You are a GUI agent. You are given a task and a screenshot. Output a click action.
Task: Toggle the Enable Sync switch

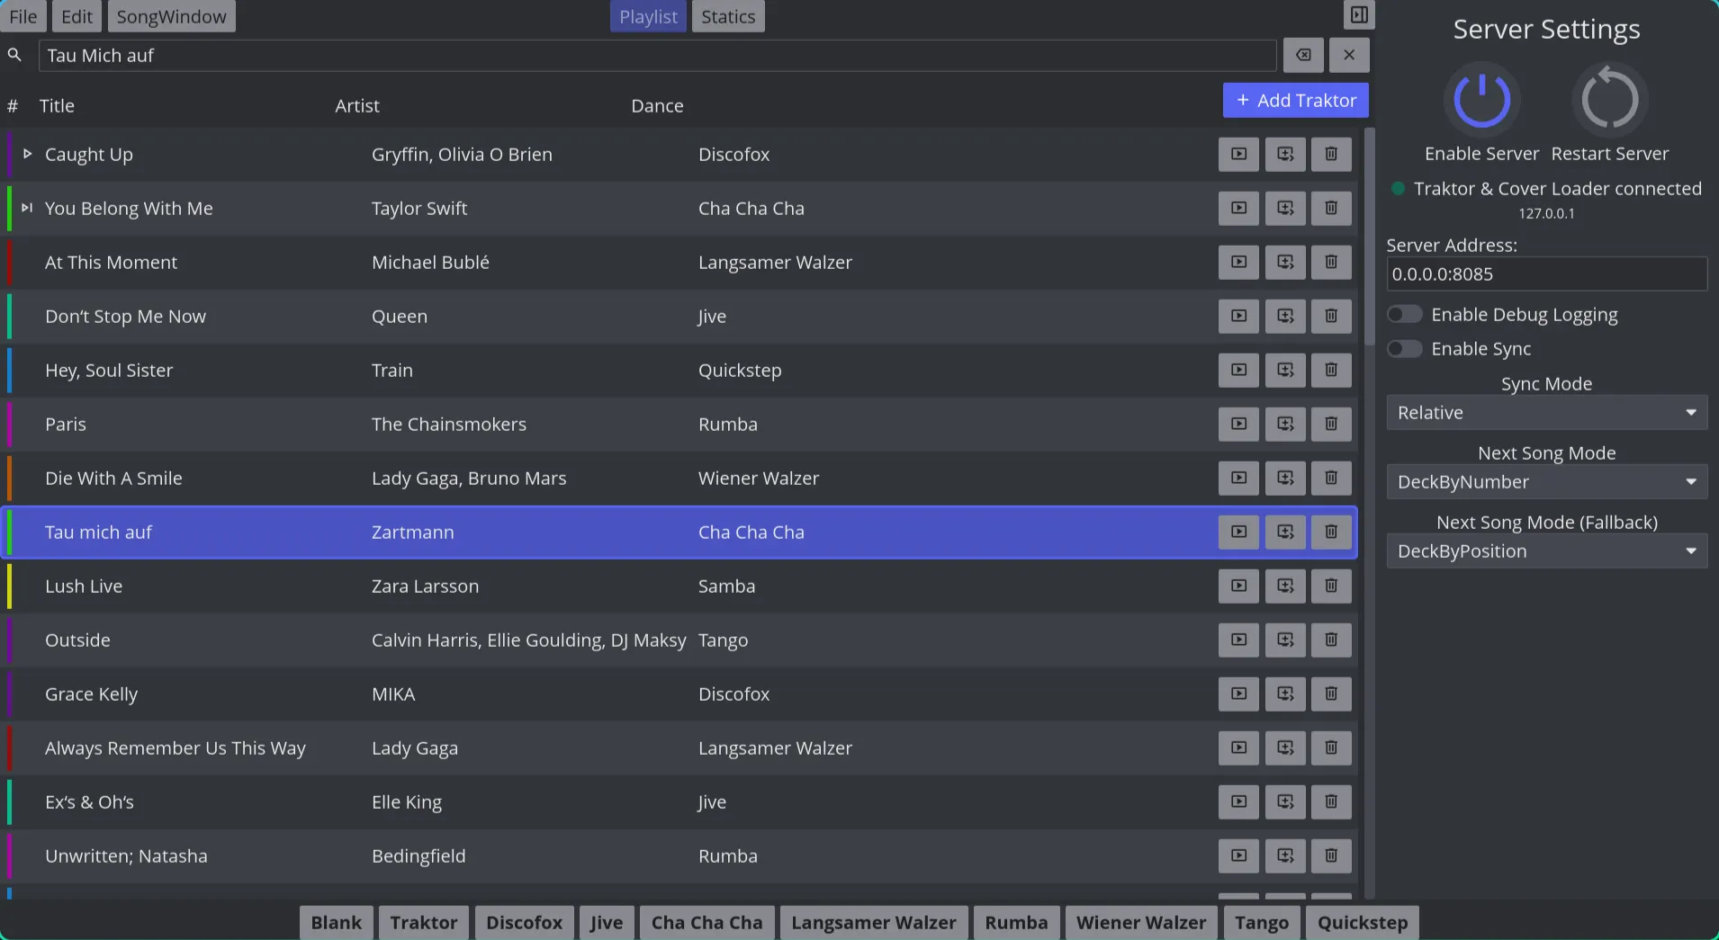[x=1405, y=348]
